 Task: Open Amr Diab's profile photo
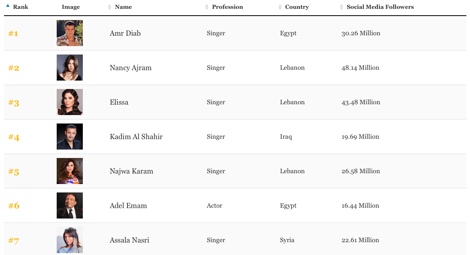coord(70,33)
